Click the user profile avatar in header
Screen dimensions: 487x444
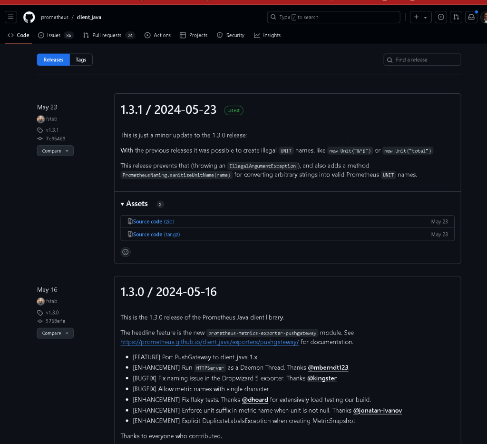point(484,17)
